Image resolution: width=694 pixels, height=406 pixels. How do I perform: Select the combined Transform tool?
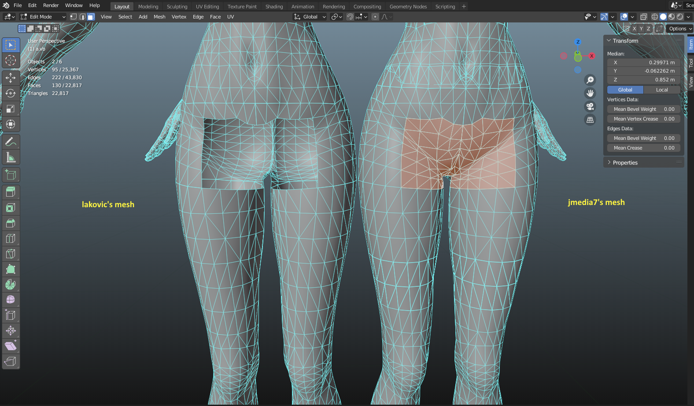(11, 124)
